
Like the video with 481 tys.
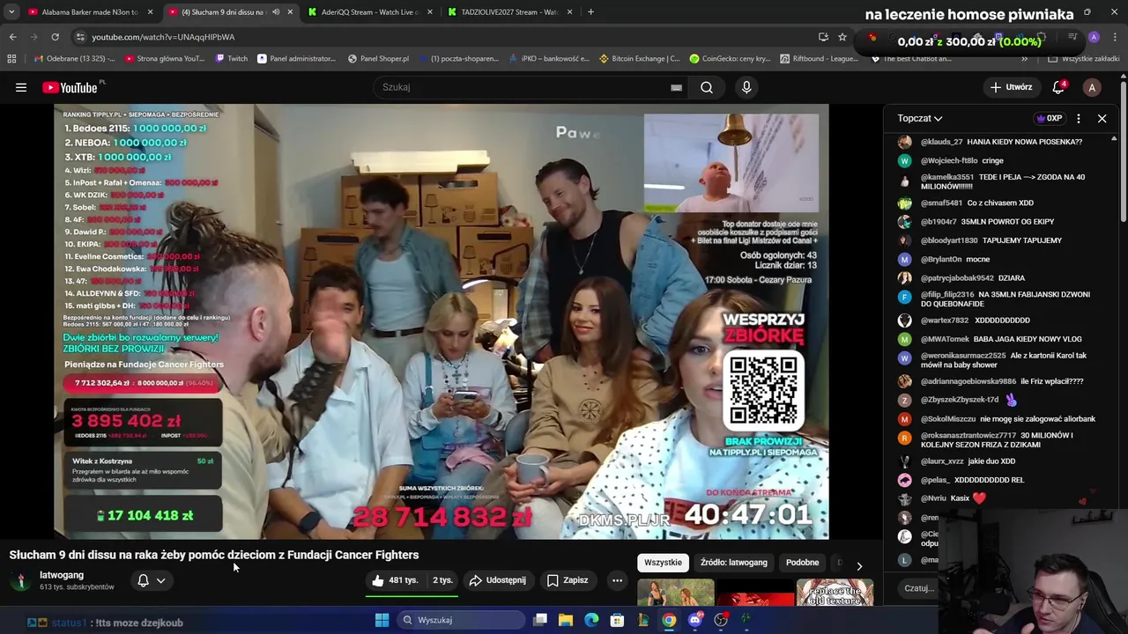(395, 580)
